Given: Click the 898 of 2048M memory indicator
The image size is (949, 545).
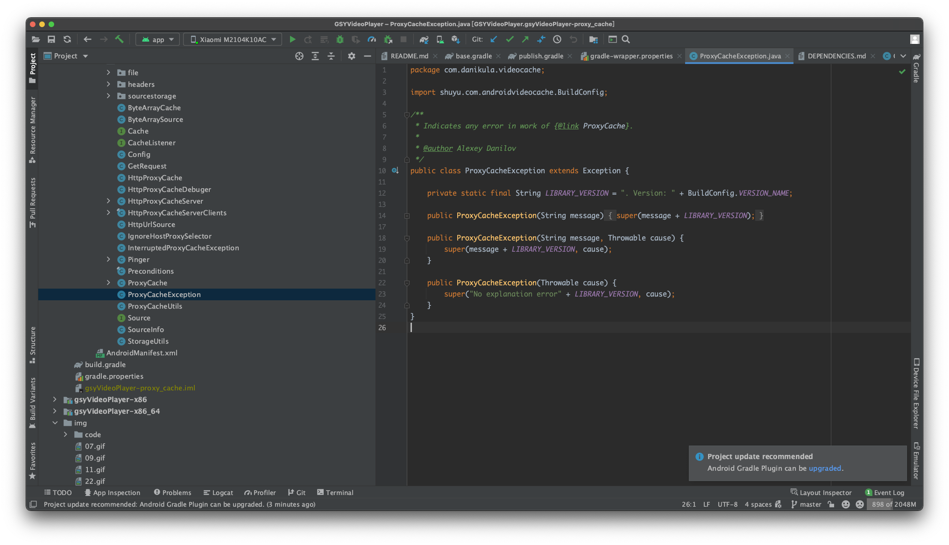Looking at the screenshot, I should (892, 504).
